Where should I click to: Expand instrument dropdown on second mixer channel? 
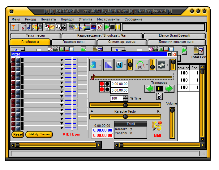coord(62,65)
